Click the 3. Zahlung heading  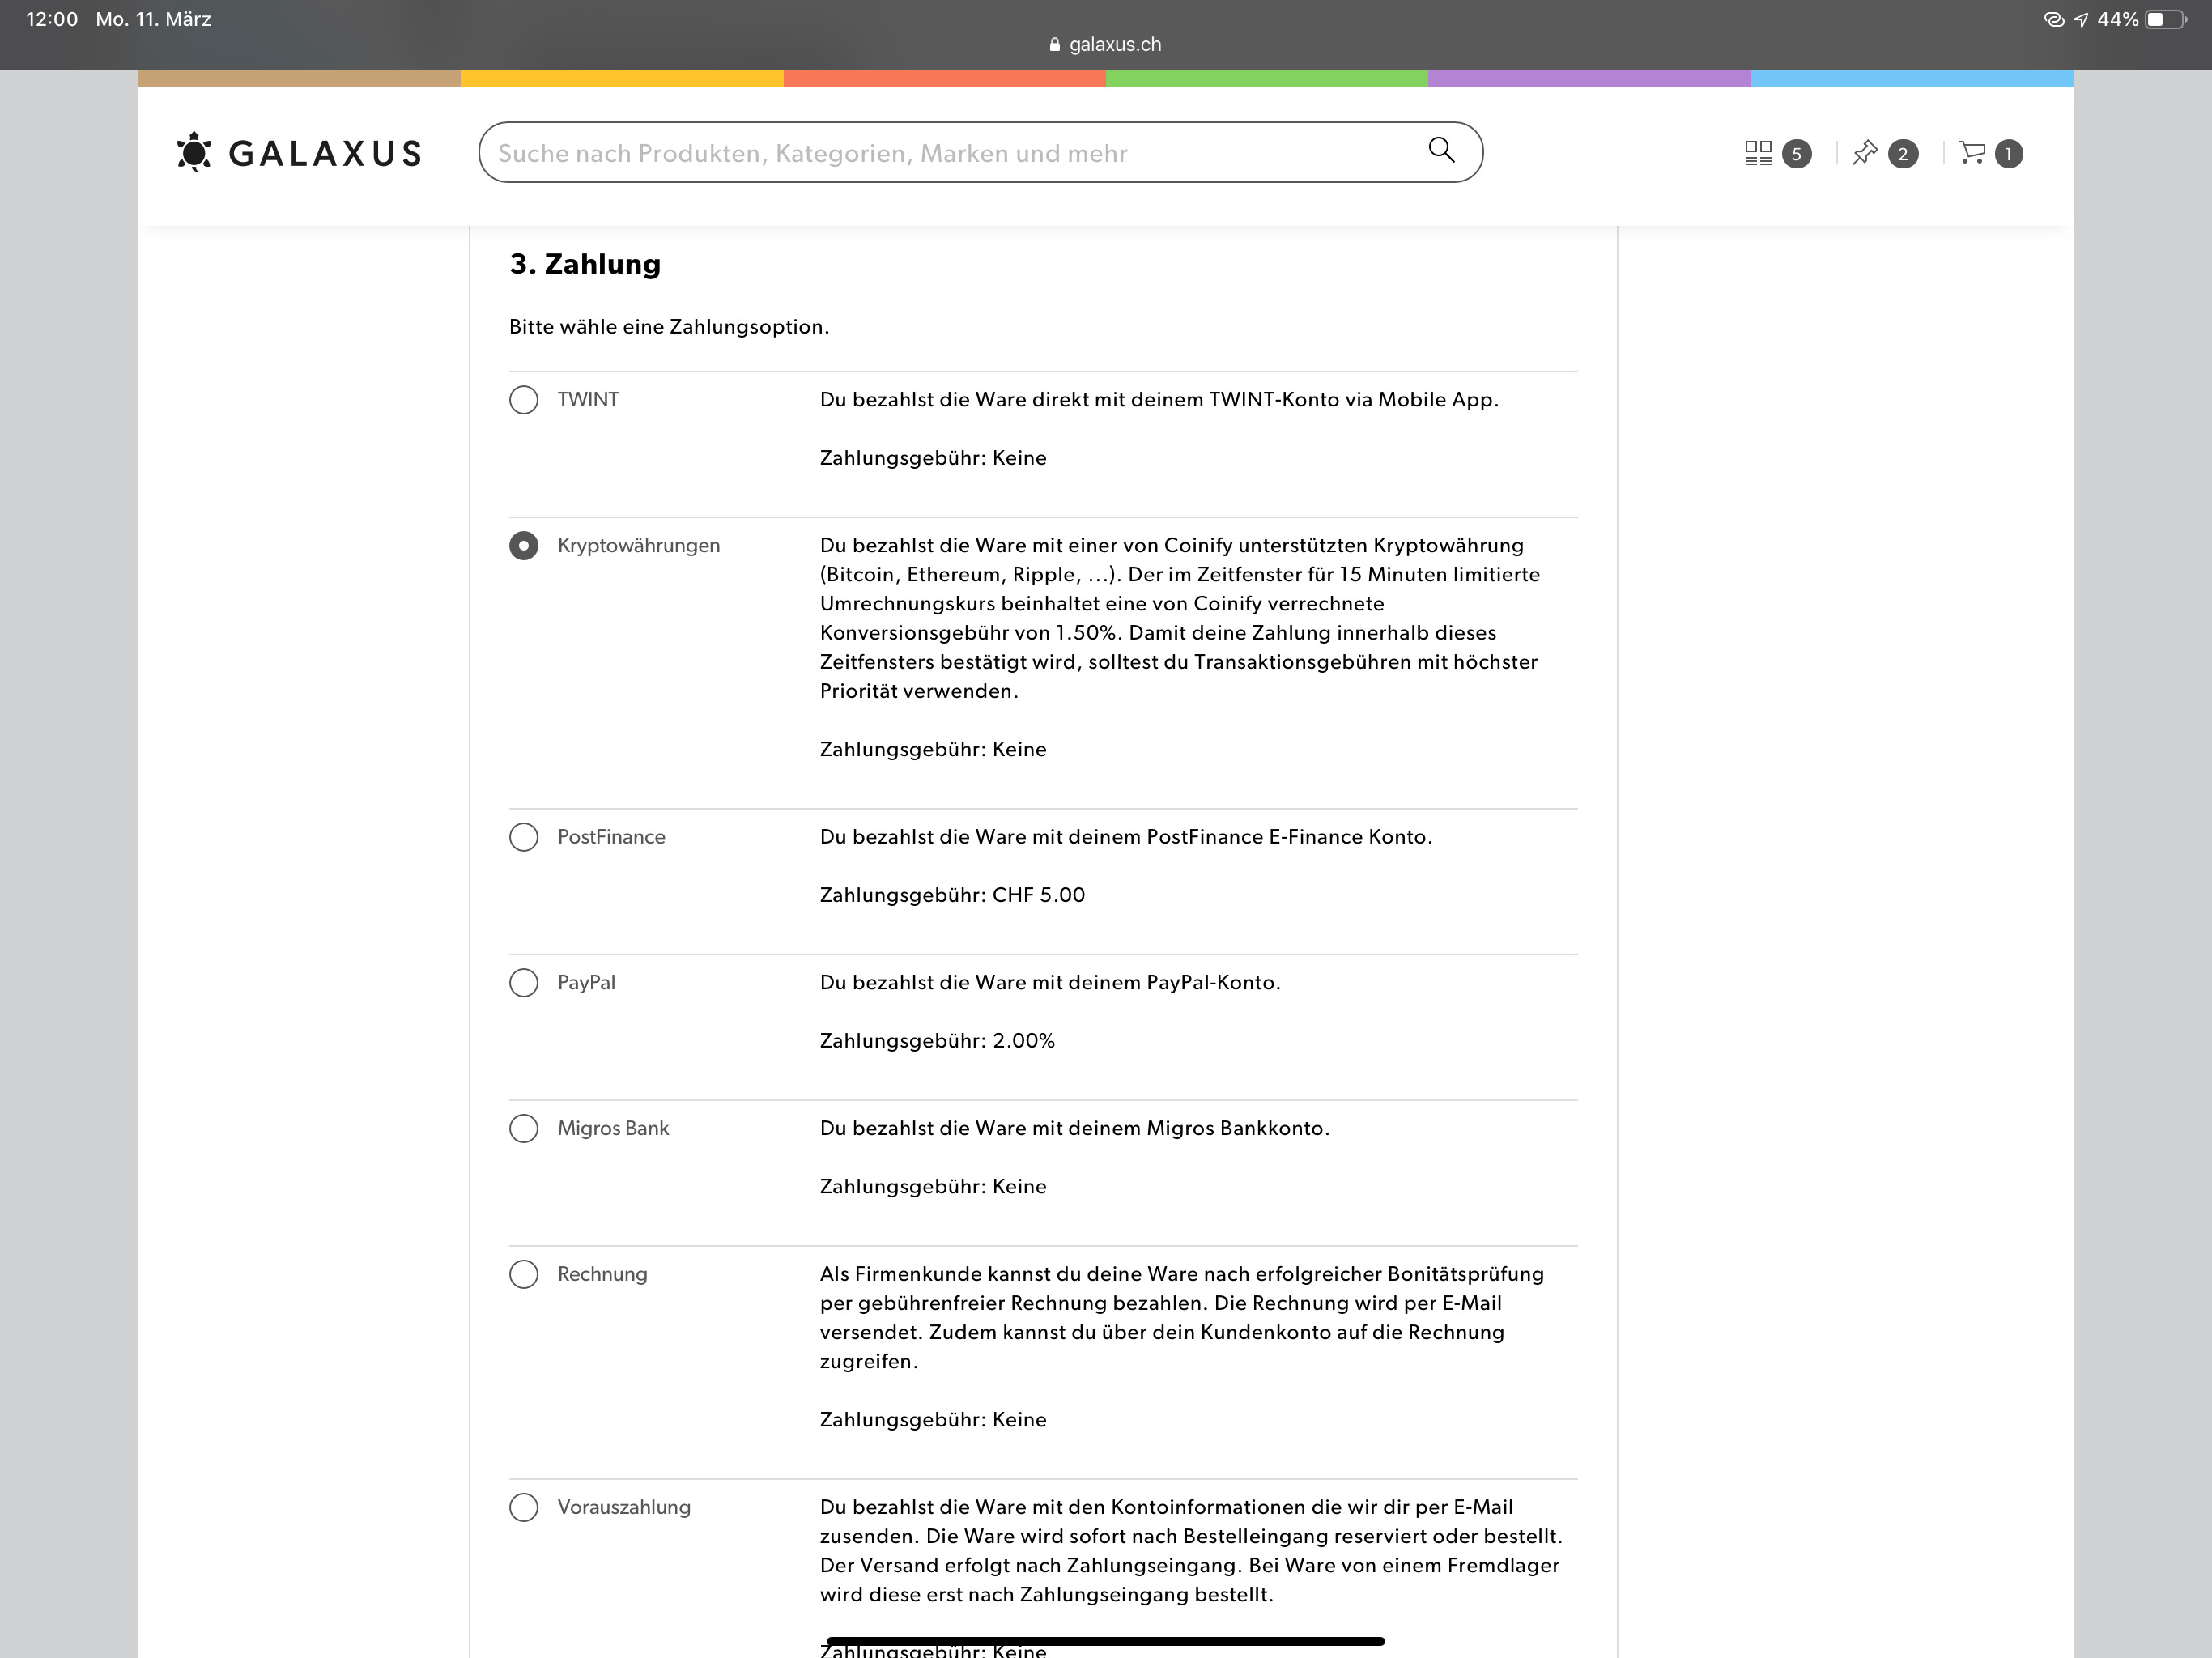[x=585, y=264]
